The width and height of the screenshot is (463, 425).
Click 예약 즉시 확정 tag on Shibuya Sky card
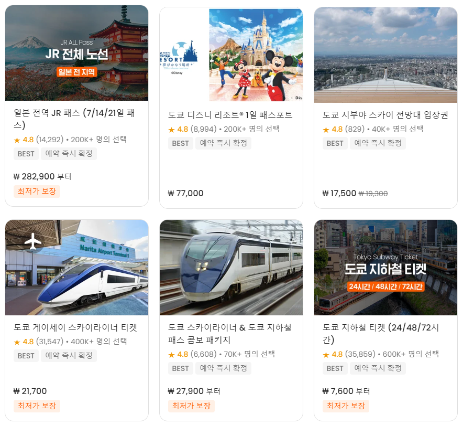click(x=378, y=143)
